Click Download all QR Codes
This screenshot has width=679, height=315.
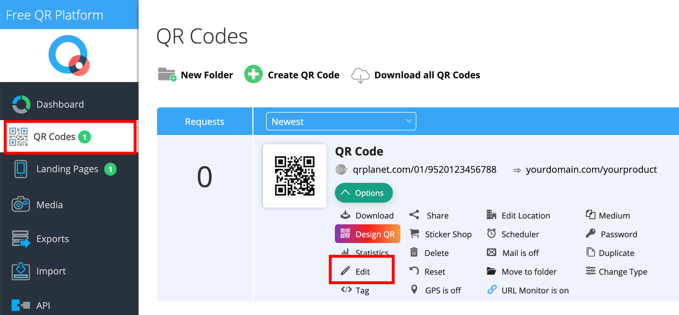pos(427,75)
